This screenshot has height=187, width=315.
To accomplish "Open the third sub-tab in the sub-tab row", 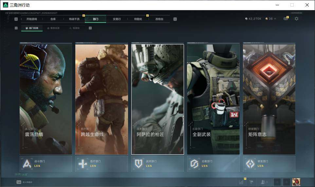I will 75,28.
